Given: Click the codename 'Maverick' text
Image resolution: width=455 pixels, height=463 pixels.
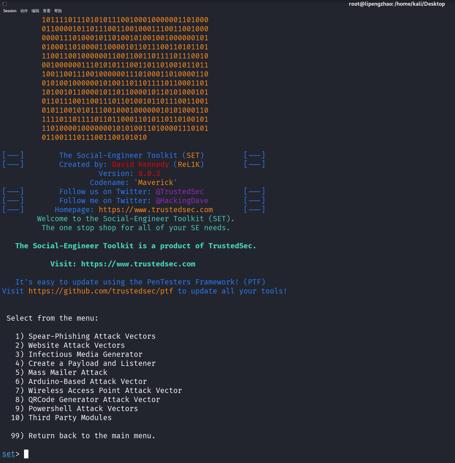Looking at the screenshot, I should (x=156, y=182).
